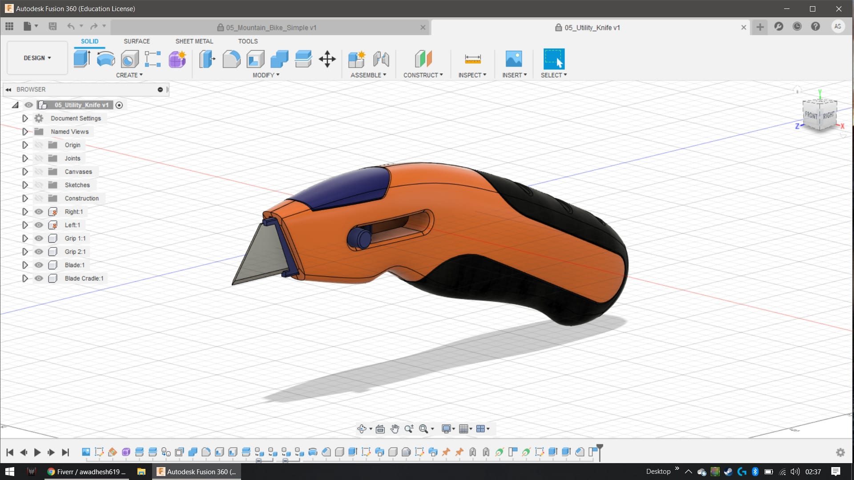Open the ASSEMBLE dropdown menu
This screenshot has width=854, height=480.
(368, 75)
